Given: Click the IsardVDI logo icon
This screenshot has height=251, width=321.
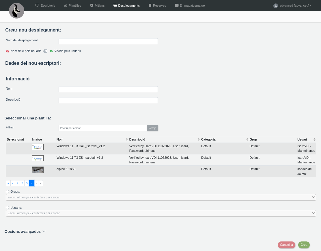Looking at the screenshot, I should (x=16, y=11).
